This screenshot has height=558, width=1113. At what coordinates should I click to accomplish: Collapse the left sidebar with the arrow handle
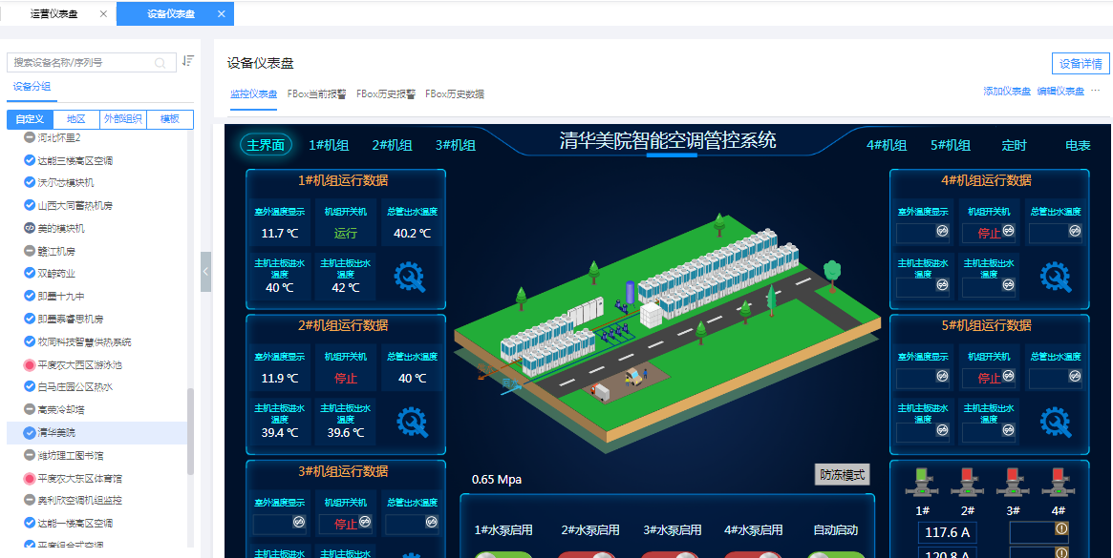pos(205,272)
